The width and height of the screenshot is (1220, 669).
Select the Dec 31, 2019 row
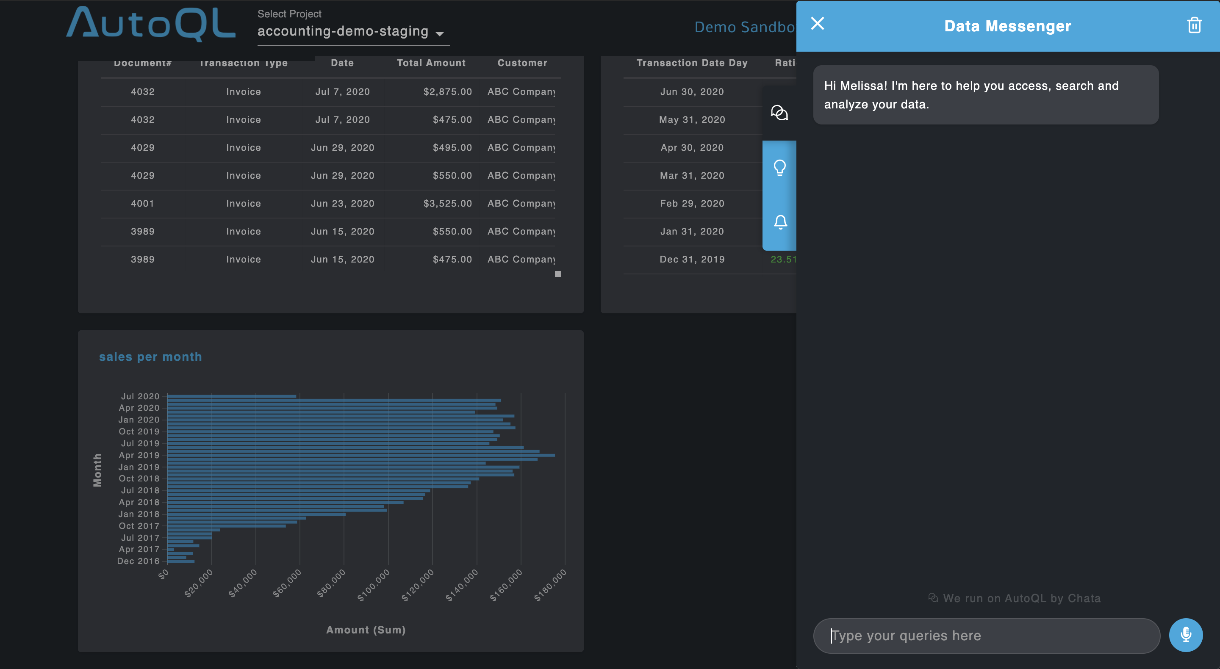point(710,260)
